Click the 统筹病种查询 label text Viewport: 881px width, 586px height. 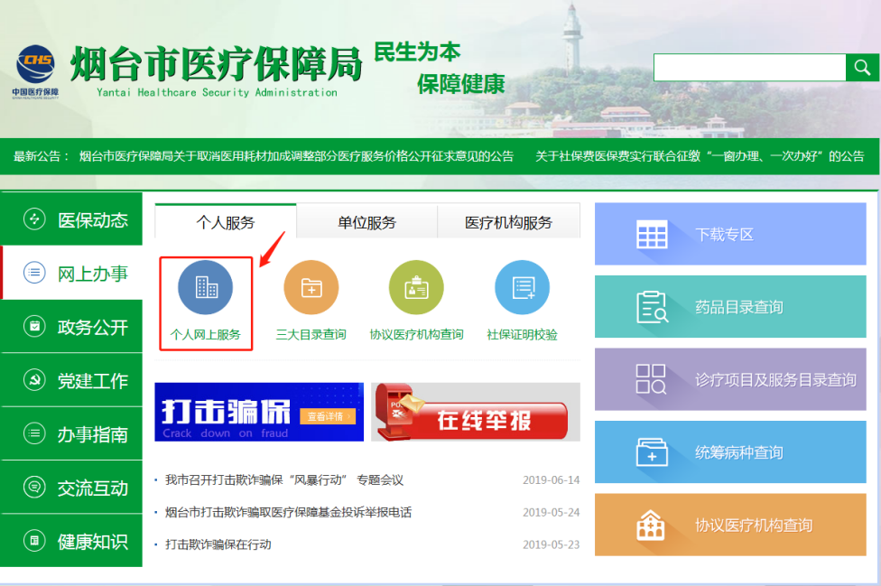(739, 452)
